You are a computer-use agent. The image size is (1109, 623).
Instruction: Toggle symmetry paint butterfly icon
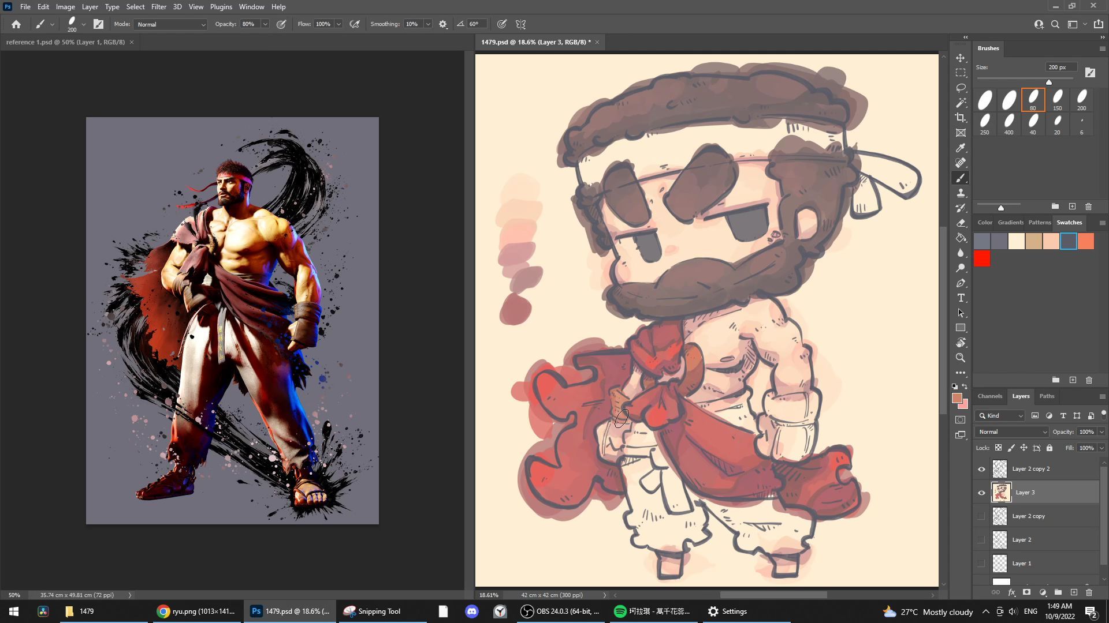(x=520, y=24)
